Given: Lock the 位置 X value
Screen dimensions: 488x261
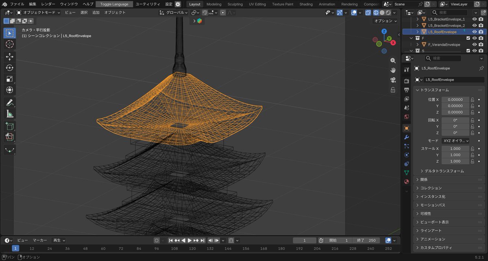Looking at the screenshot, I should click(473, 100).
